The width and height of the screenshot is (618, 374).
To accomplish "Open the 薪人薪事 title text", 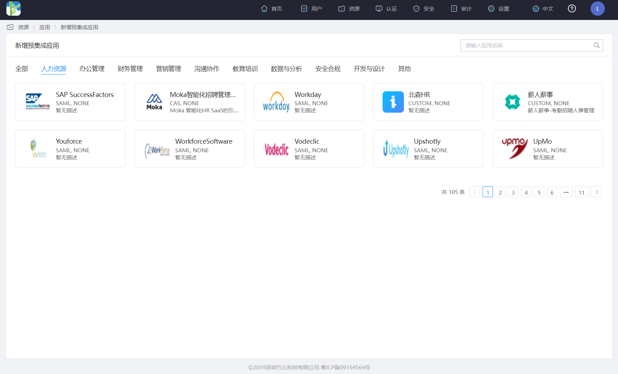I will [x=540, y=94].
